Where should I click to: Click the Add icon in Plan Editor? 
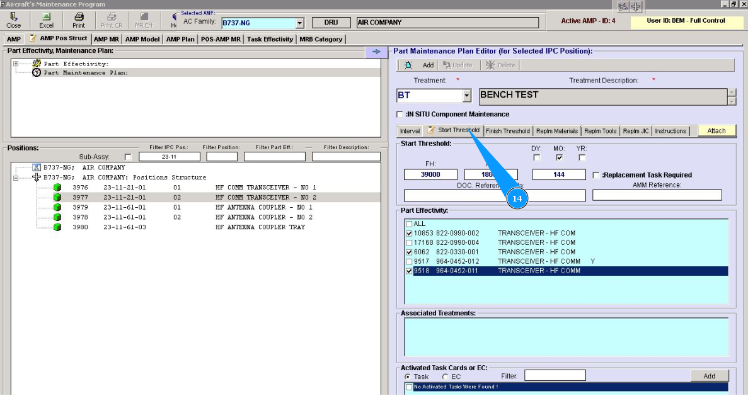click(409, 65)
